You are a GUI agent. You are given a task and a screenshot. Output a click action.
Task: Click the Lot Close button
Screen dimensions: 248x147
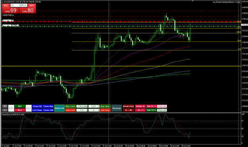[37, 110]
